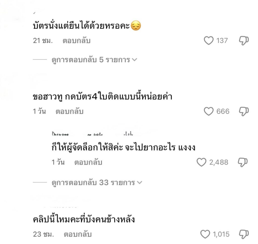Tap ตอบกลับ under the ก็ให้ผู้จัดล็อก reply
The height and width of the screenshot is (244, 258).
point(88,162)
